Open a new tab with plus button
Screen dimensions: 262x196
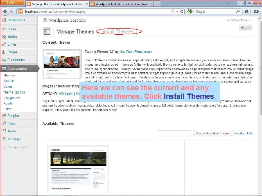pyautogui.click(x=157, y=4)
